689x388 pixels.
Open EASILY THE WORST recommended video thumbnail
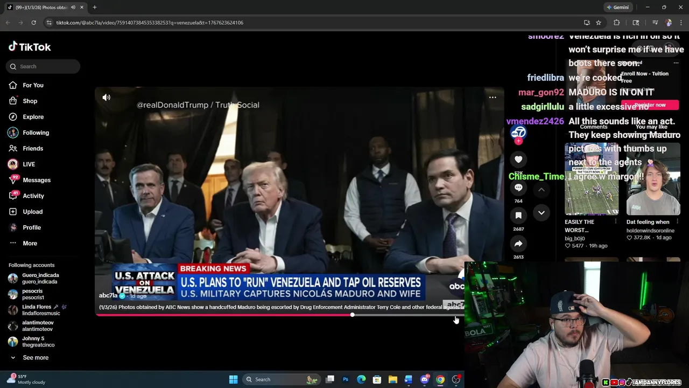point(592,178)
